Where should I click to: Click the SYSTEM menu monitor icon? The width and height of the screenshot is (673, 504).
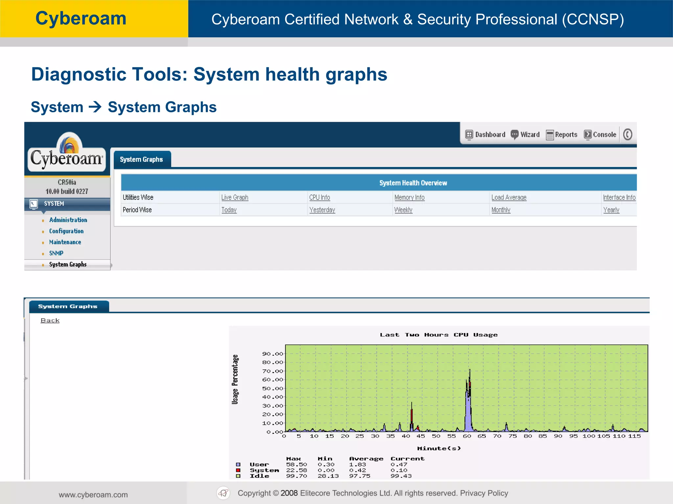[34, 204]
